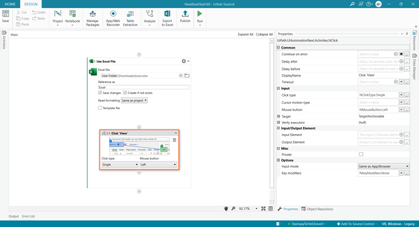Switch to the HOME tab
This screenshot has width=419, height=227.
pyautogui.click(x=10, y=4)
